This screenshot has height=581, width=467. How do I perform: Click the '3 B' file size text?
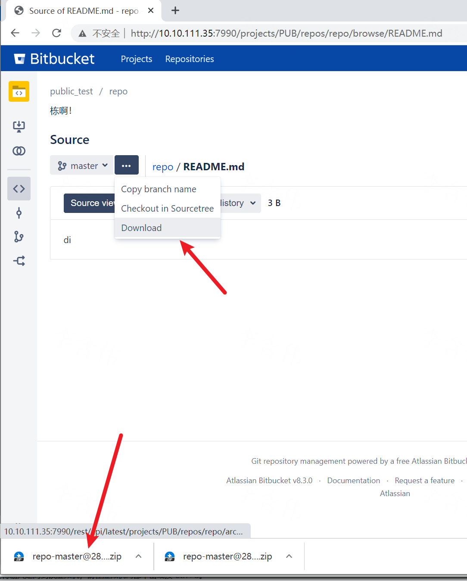(274, 203)
